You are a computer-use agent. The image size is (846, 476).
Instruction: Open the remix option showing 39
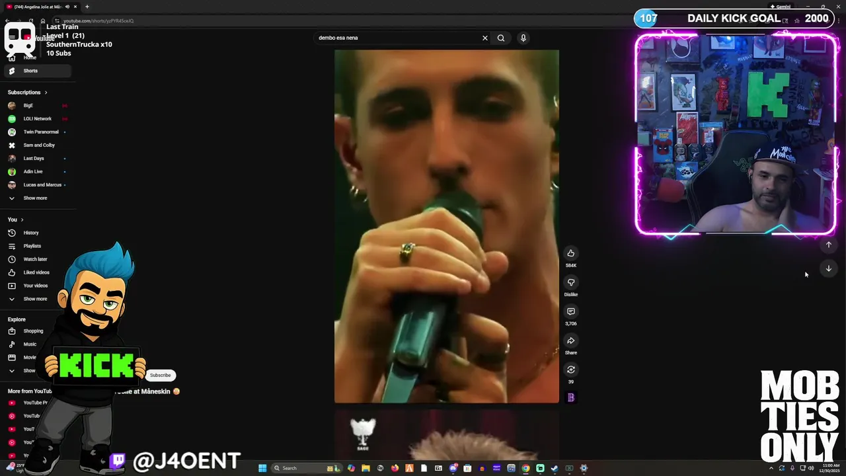[571, 370]
